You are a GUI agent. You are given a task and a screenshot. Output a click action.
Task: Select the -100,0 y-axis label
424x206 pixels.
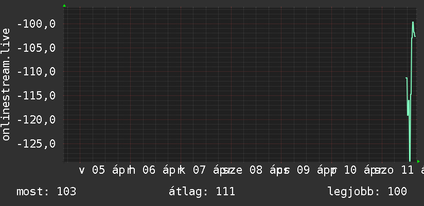point(37,24)
